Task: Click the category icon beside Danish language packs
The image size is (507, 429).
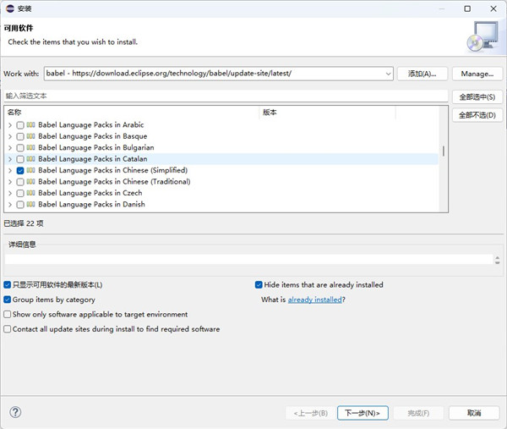Action: coord(30,204)
